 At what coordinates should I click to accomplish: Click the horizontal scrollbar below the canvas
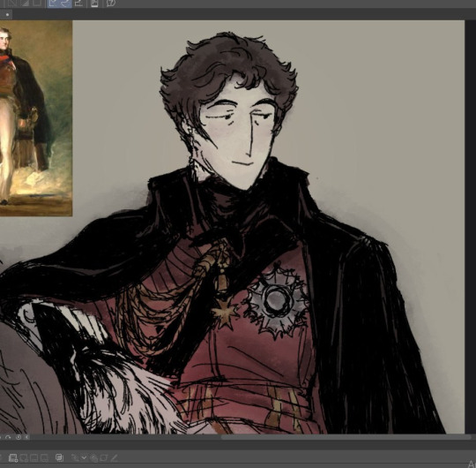[x=346, y=437]
